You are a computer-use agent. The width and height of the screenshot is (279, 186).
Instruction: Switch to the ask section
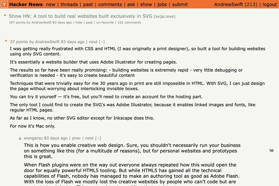(131, 4)
